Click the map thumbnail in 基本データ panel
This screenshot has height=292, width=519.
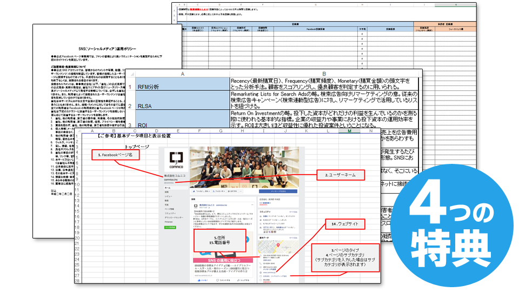[278, 247]
